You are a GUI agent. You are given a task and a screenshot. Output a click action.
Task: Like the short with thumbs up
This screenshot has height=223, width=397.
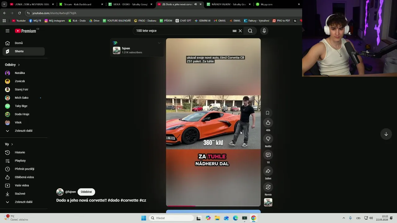(268, 123)
